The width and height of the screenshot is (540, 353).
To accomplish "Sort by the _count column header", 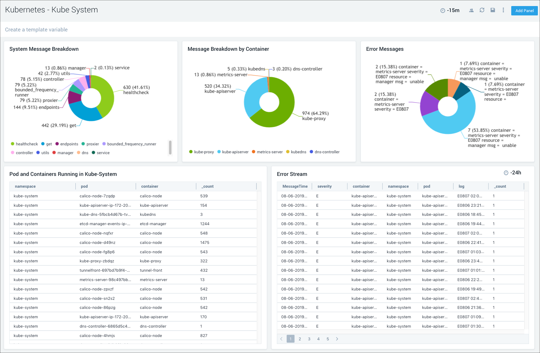I will [x=207, y=186].
